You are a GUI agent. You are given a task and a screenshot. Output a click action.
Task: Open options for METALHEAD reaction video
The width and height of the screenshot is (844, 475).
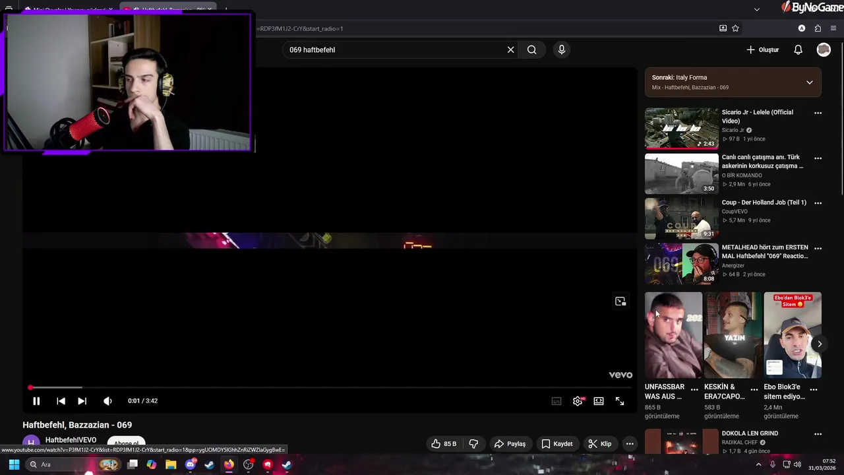coord(818,248)
